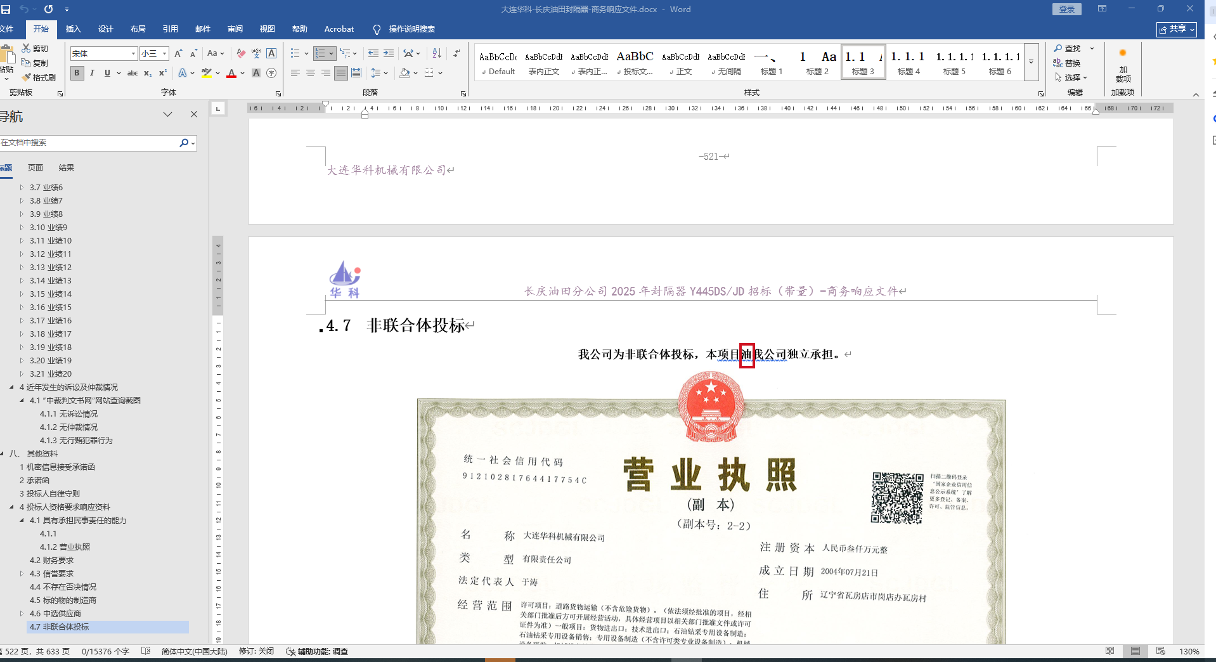Expand the styles gallery More arrow
This screenshot has height=662, width=1216.
[x=1032, y=62]
